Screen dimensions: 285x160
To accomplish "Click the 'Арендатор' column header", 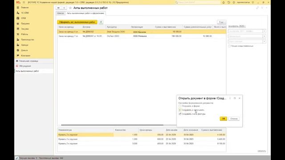I will pyautogui.click(x=112, y=27).
